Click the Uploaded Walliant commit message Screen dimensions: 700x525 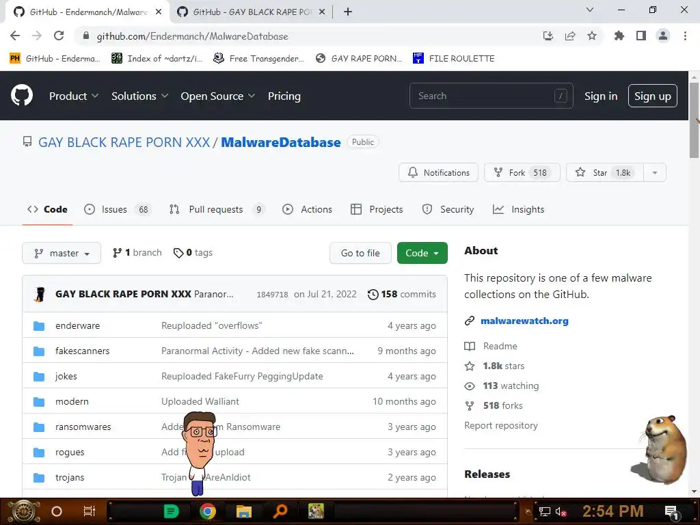click(200, 402)
